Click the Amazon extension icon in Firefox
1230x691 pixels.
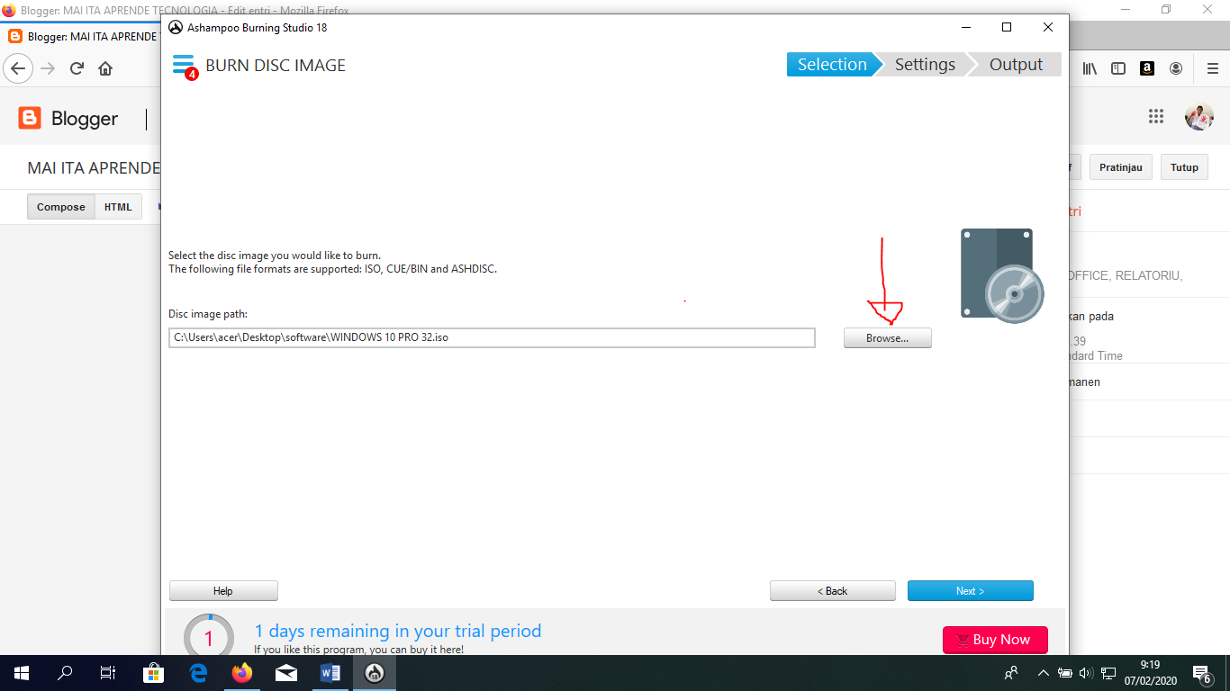click(1147, 68)
